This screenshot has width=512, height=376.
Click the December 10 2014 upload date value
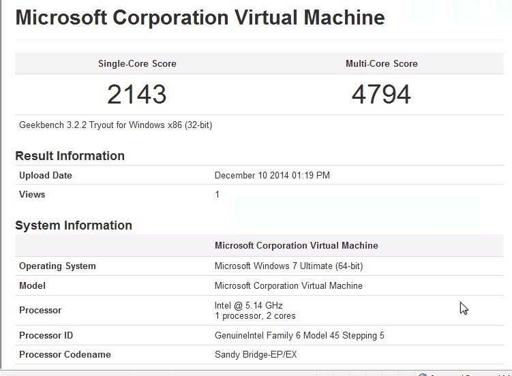point(272,175)
